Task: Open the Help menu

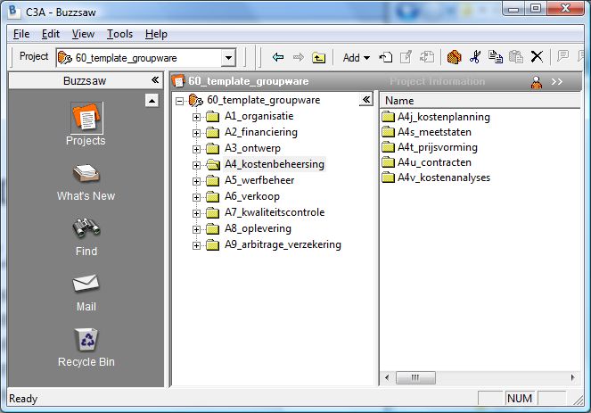Action: [x=156, y=34]
